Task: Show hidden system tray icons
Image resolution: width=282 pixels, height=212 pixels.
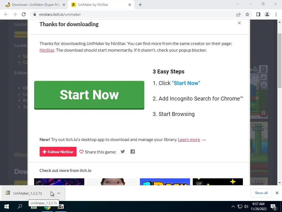Action: (x=233, y=206)
